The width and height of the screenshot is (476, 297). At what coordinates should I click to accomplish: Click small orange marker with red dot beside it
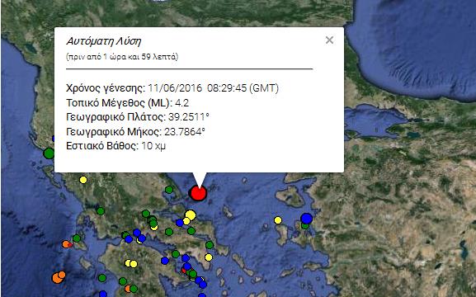(66, 244)
